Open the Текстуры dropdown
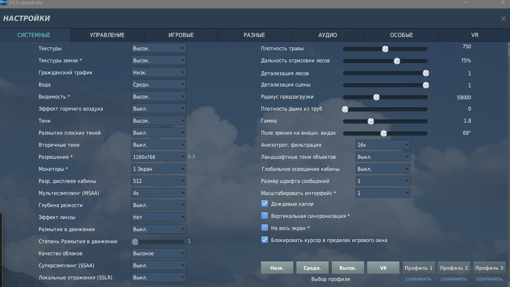Screen dimensions: 510x287 (x=158, y=48)
